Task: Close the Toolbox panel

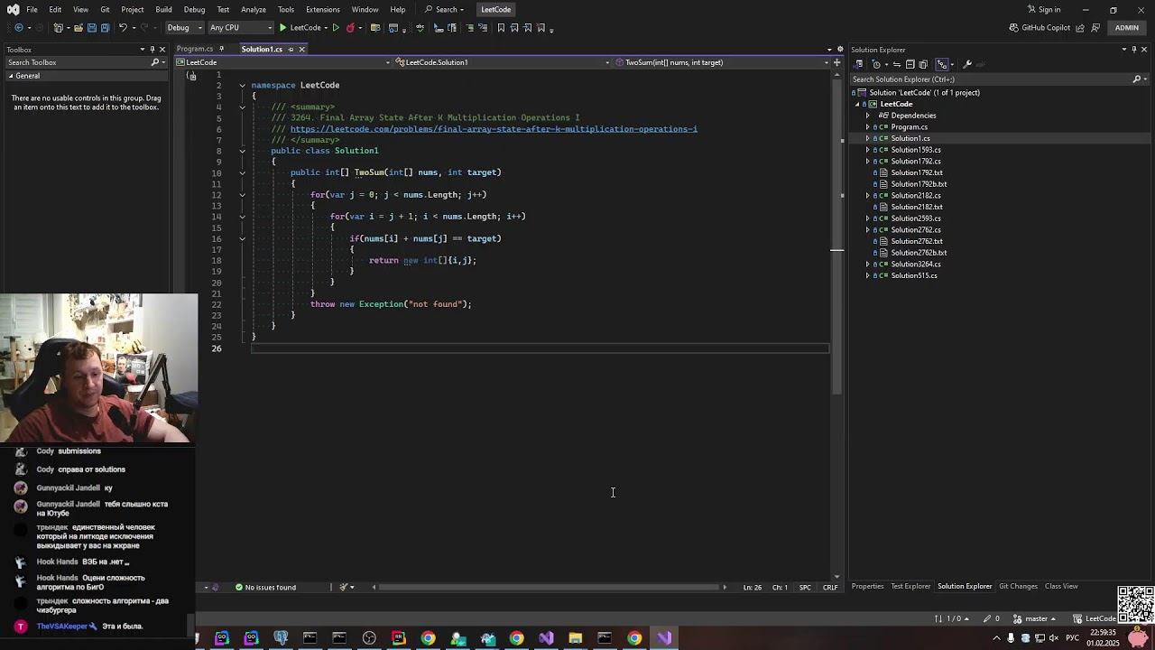Action: (x=162, y=50)
